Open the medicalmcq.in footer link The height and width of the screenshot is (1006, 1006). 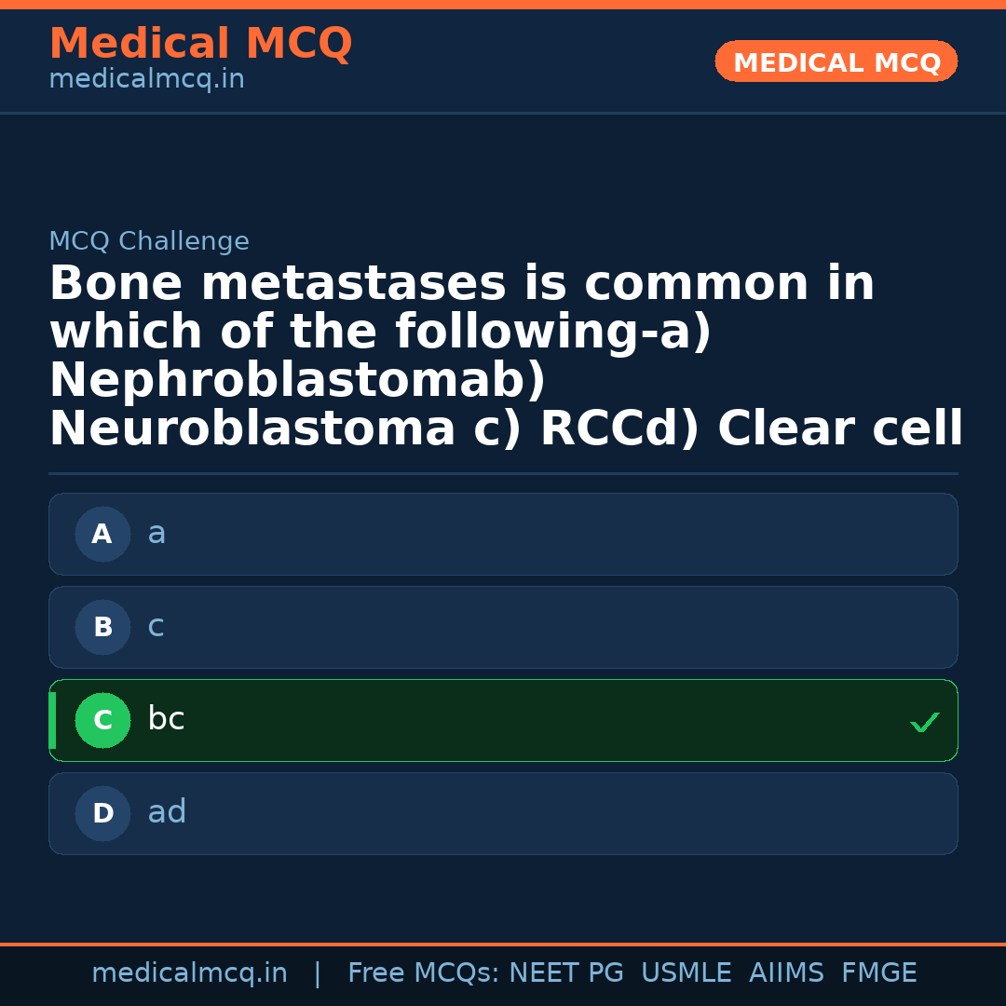coord(190,972)
